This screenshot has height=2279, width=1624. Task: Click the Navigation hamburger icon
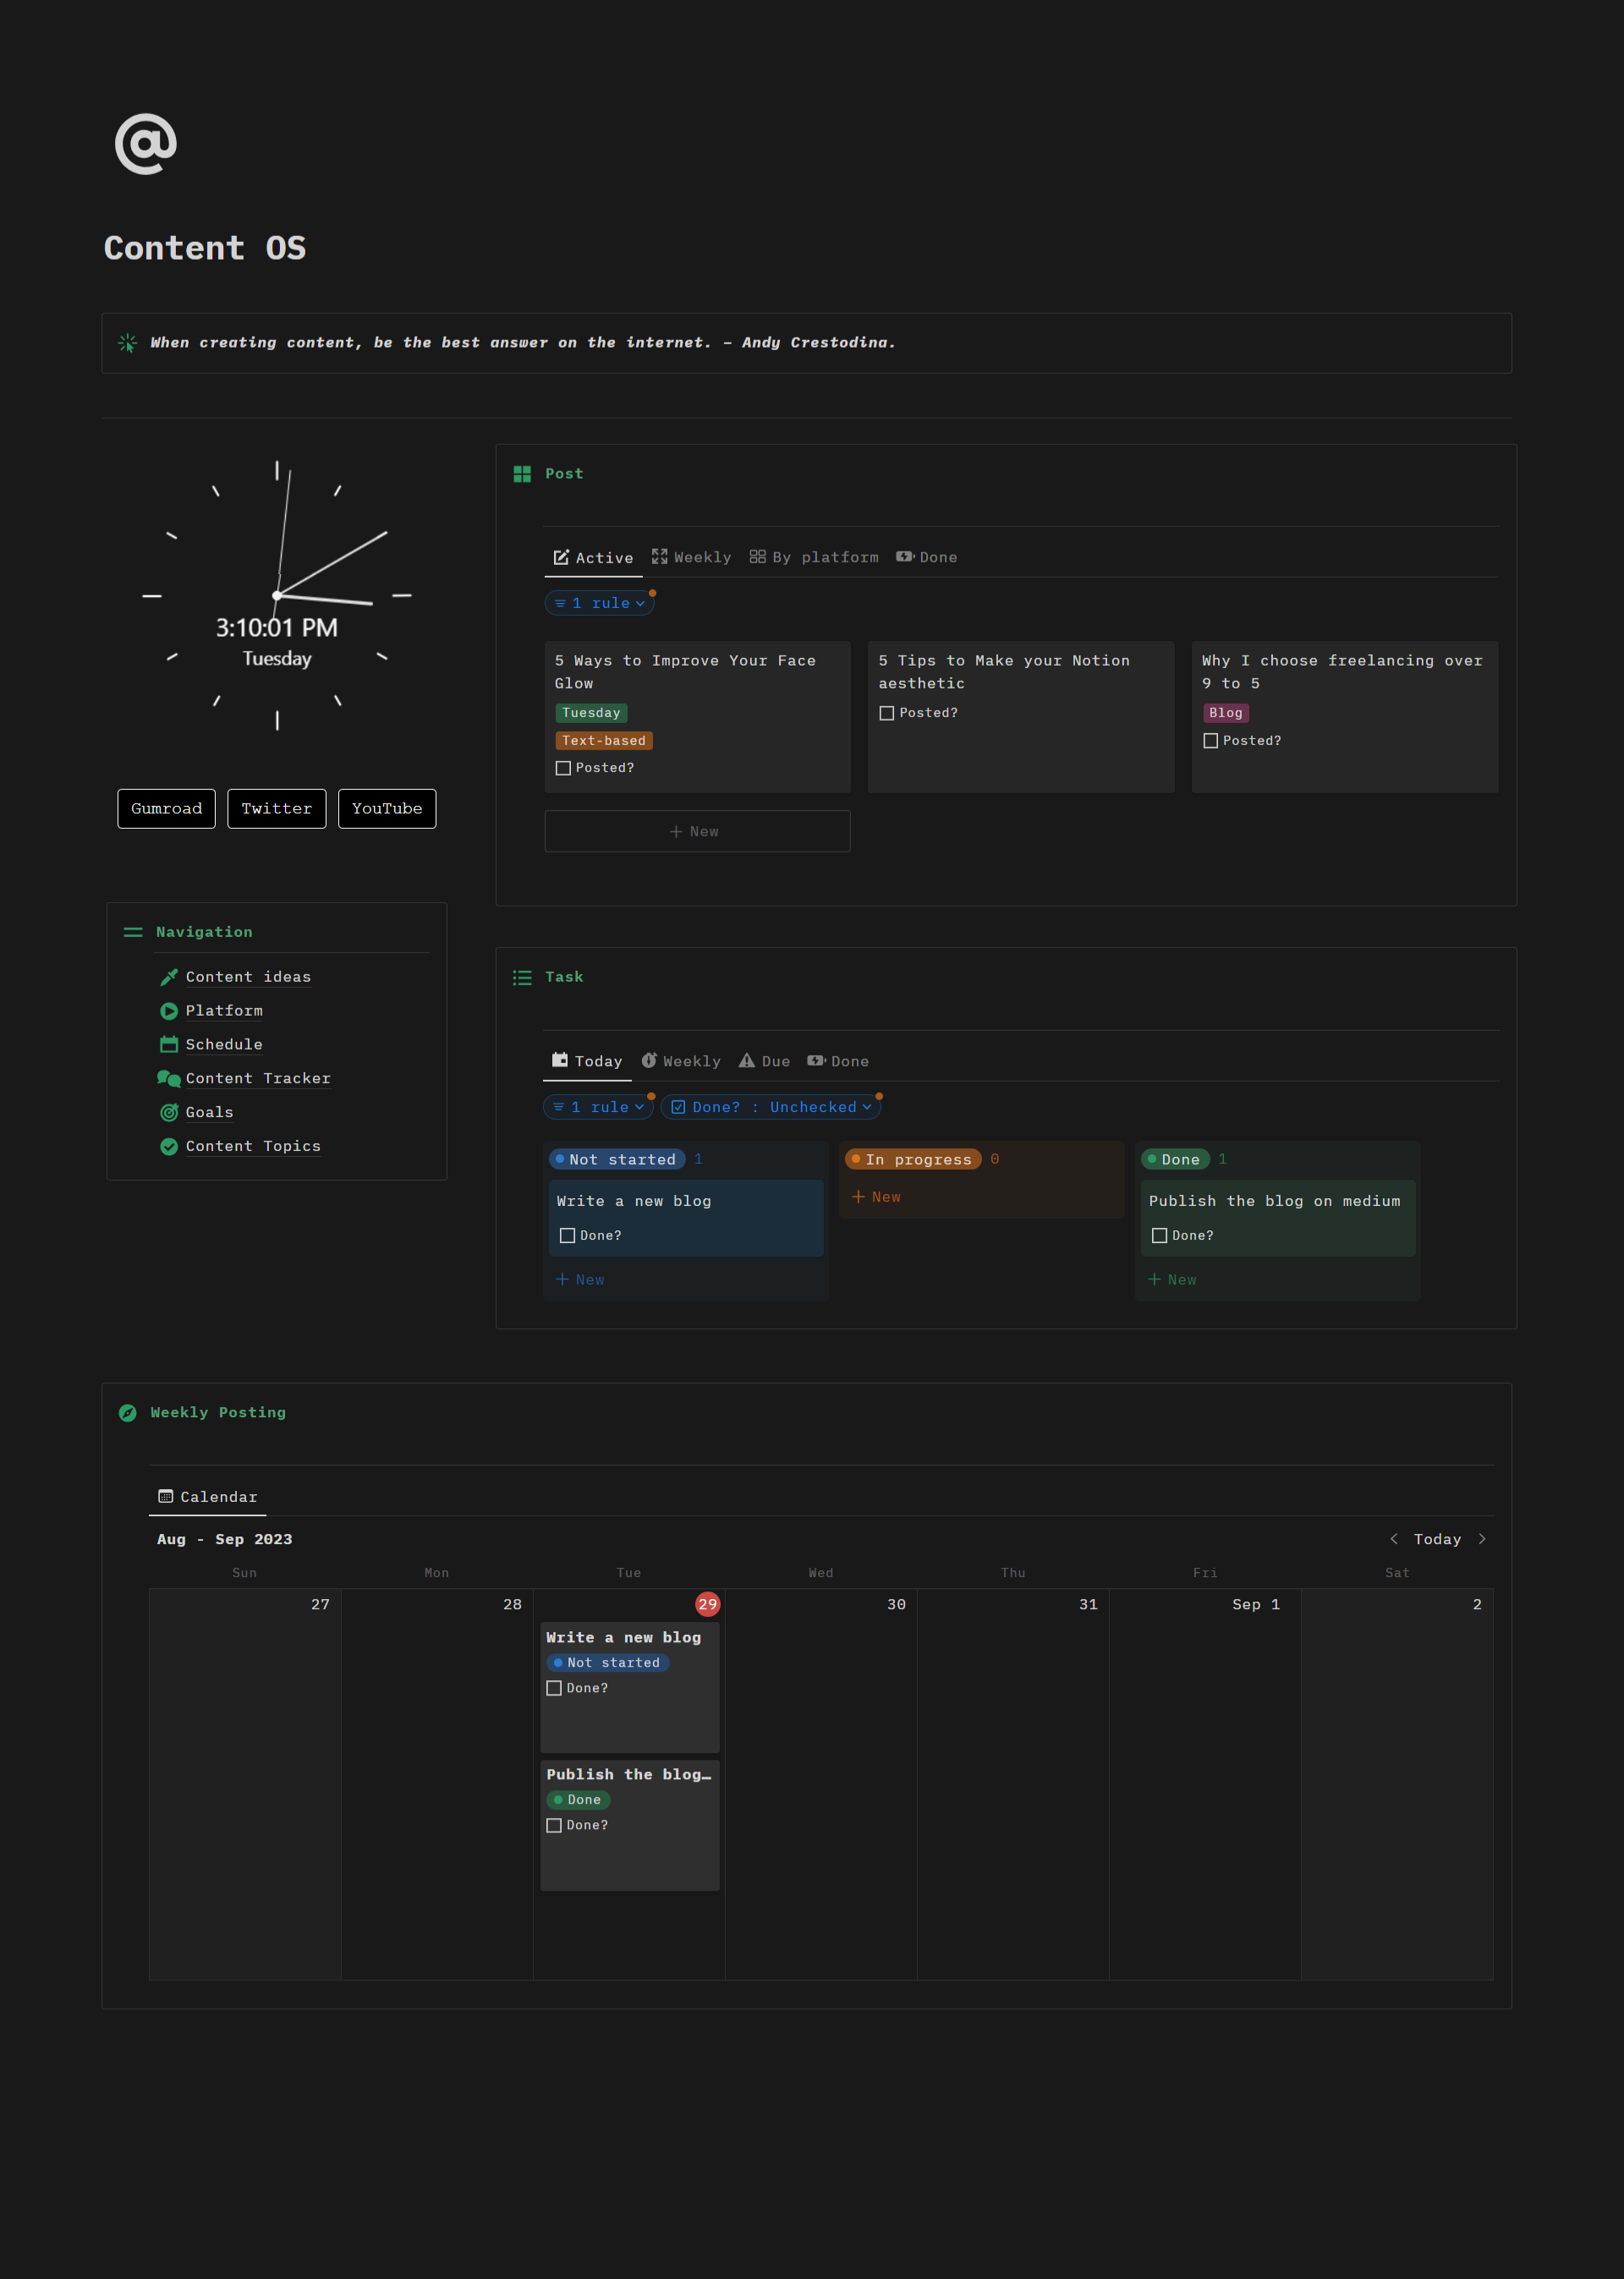pos(133,932)
